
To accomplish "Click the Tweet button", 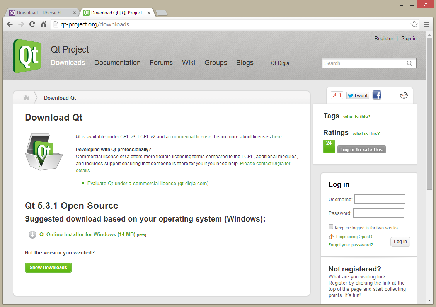I will pos(358,96).
